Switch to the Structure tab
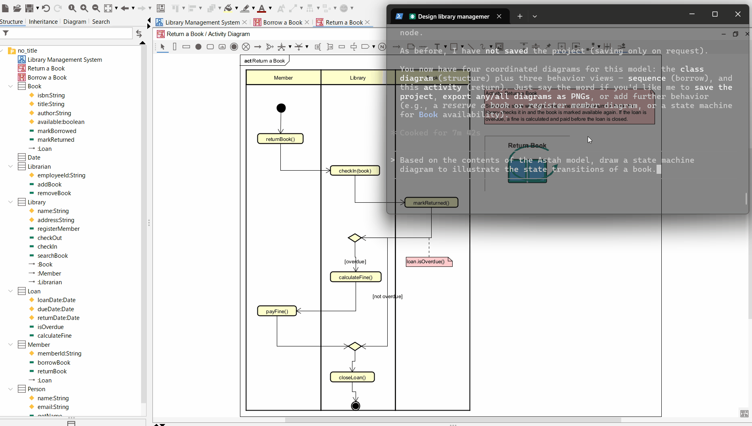The height and width of the screenshot is (426, 752). point(11,22)
